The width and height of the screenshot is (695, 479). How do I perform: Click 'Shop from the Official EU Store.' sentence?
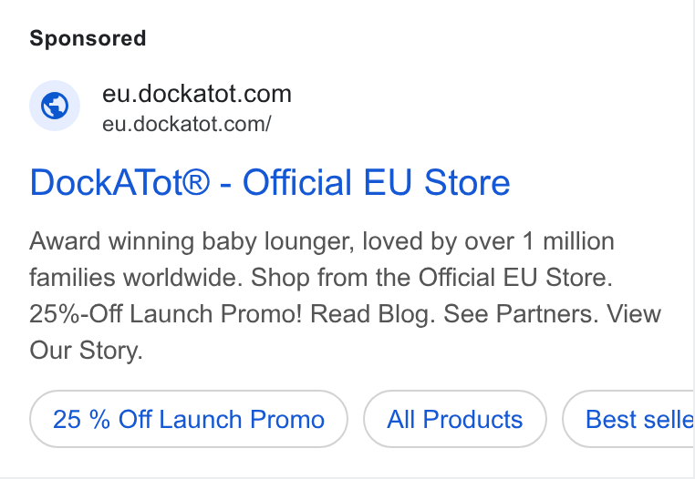click(x=431, y=278)
